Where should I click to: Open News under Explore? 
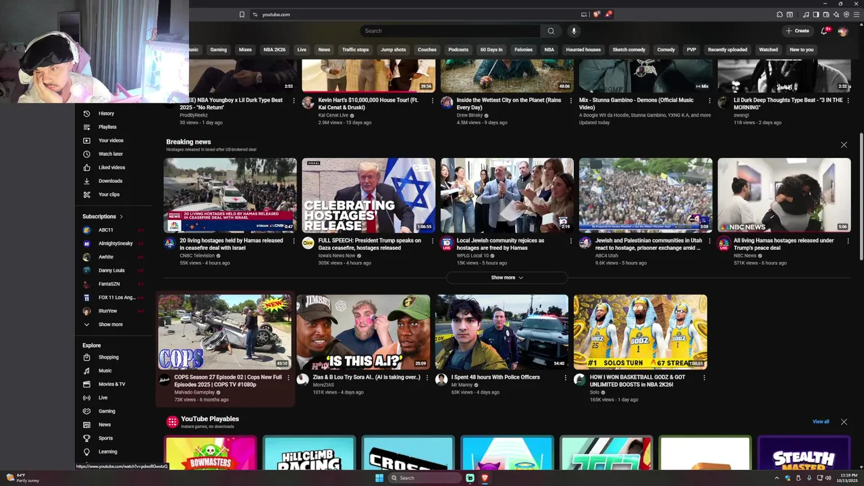[113, 425]
